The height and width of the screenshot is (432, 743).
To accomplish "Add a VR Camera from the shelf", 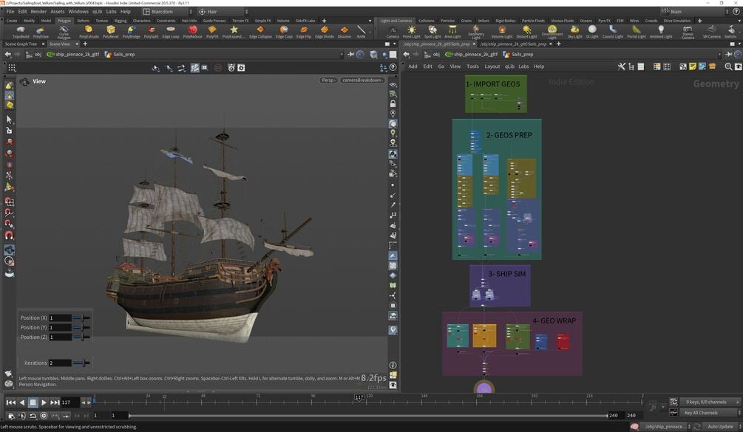I will [711, 32].
